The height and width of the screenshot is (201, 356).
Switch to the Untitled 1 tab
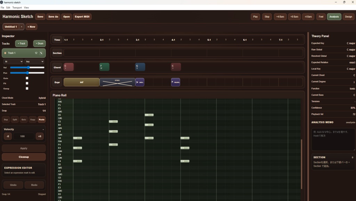[11, 27]
